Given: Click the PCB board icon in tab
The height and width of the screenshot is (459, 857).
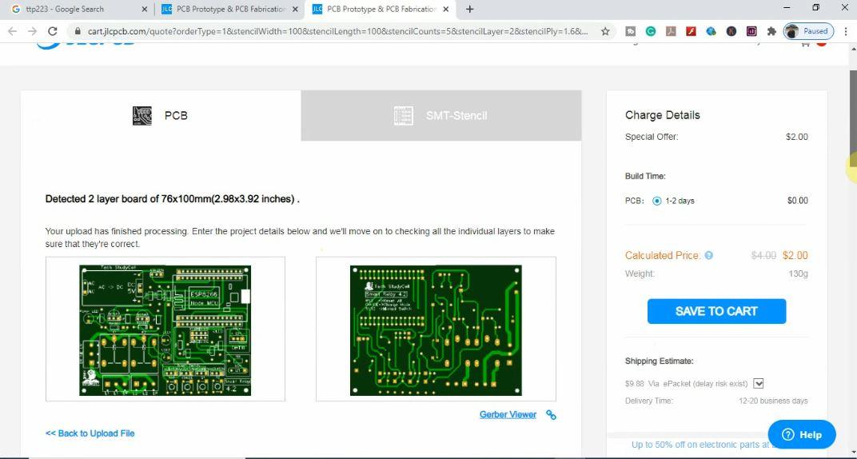Looking at the screenshot, I should (142, 115).
